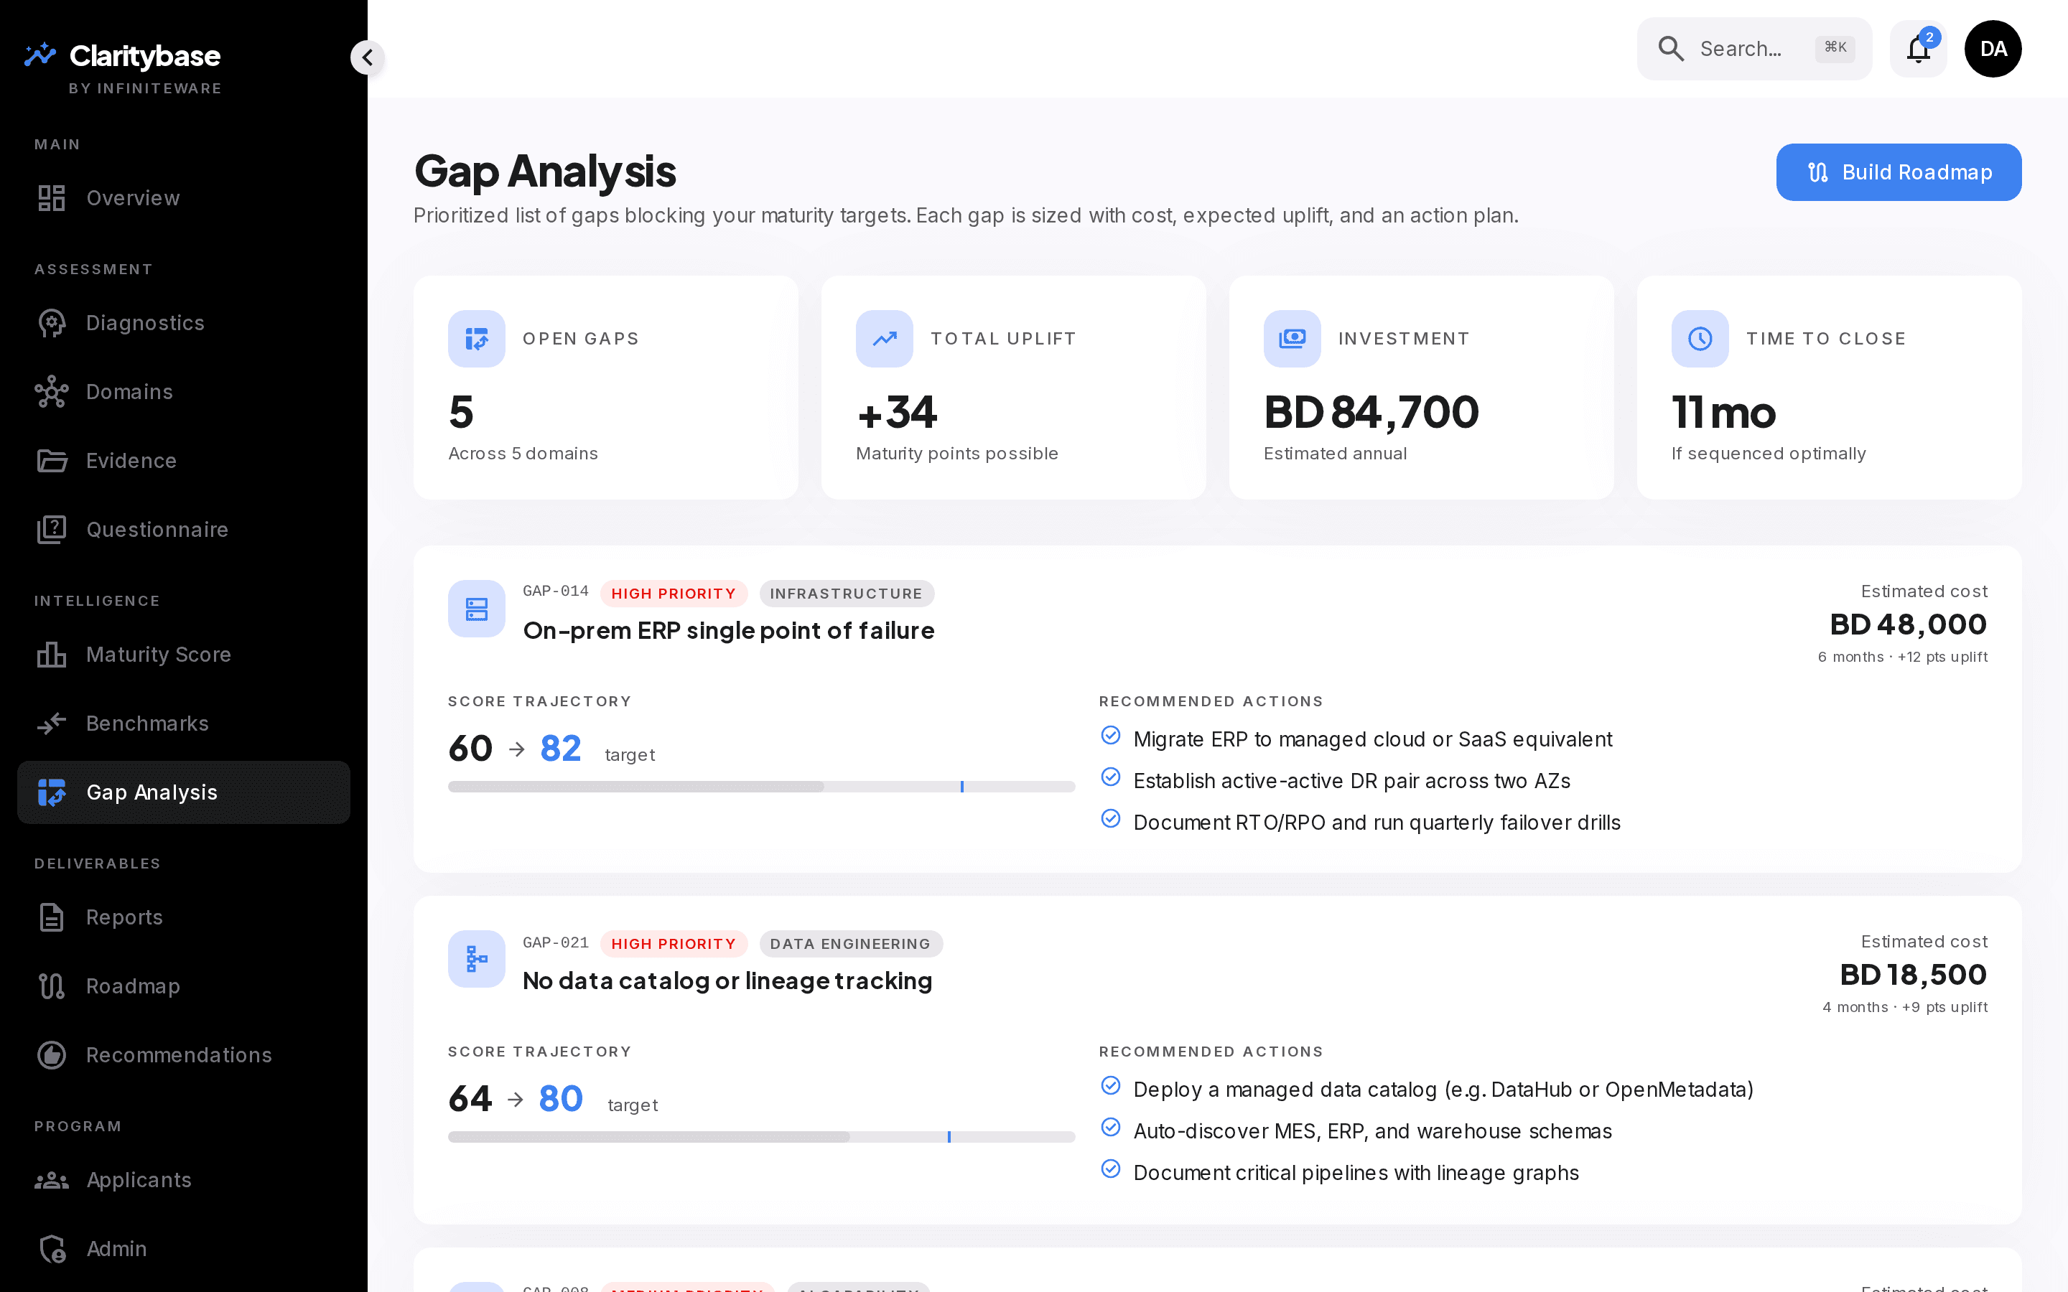Click the Open Gaps card icon

point(477,340)
